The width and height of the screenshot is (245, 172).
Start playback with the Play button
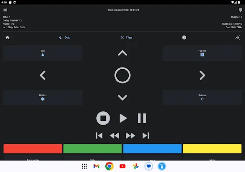coord(123,118)
